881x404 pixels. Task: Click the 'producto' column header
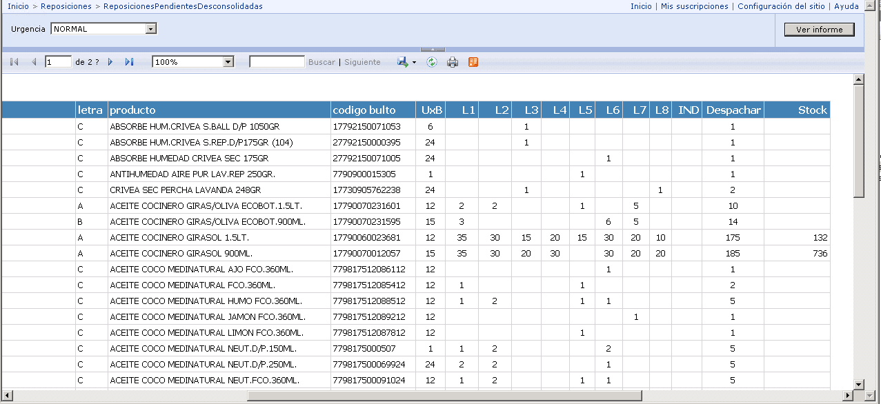pos(219,110)
